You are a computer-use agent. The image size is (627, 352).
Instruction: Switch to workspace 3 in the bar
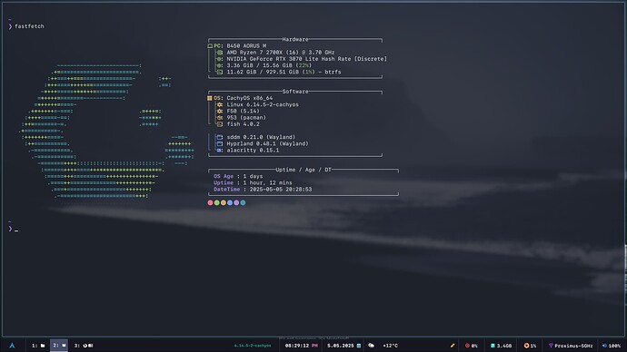84,346
